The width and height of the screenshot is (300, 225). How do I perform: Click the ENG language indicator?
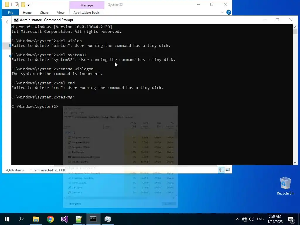[260, 219]
